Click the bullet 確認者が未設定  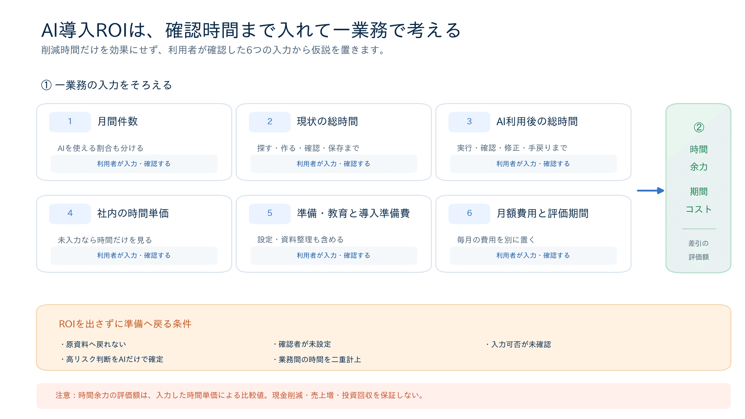302,344
